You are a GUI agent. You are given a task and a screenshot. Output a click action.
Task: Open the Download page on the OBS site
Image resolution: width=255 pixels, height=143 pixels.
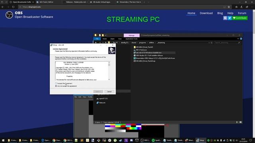tap(206, 13)
